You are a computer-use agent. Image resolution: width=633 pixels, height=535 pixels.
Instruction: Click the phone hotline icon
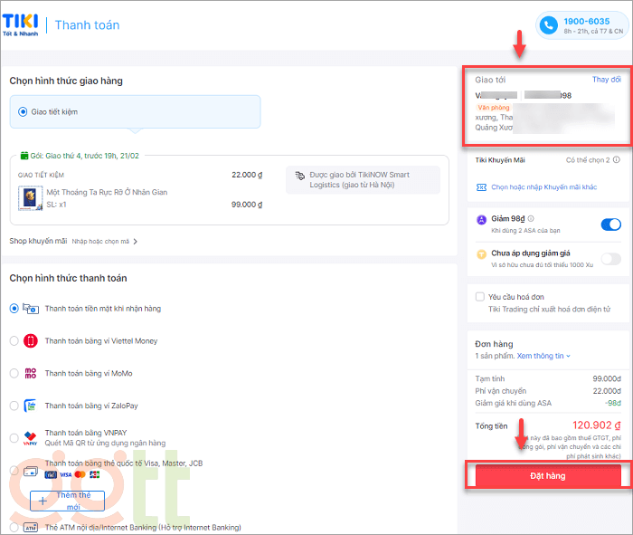pos(547,25)
